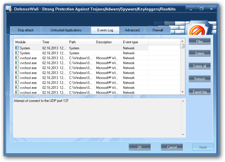Open the Advanced tab
225x162 pixels.
pyautogui.click(x=132, y=30)
